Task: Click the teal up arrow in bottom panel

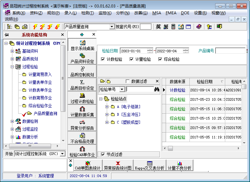Action: click(70, 165)
